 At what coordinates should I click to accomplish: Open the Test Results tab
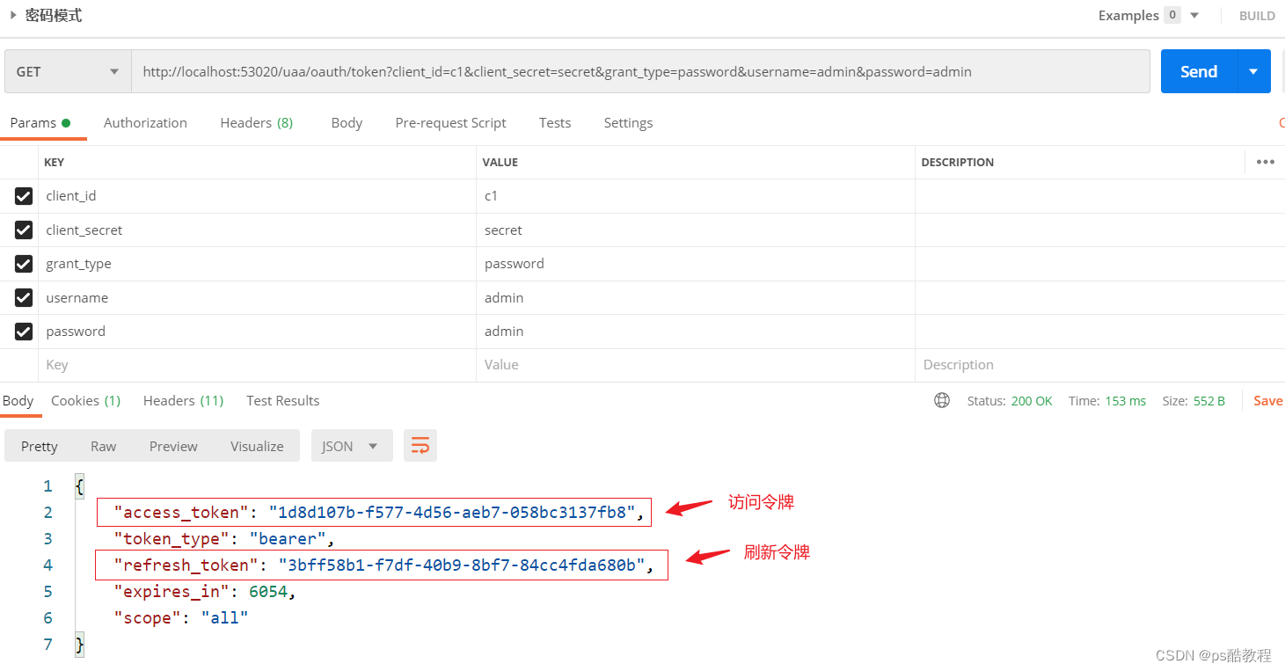pyautogui.click(x=282, y=401)
